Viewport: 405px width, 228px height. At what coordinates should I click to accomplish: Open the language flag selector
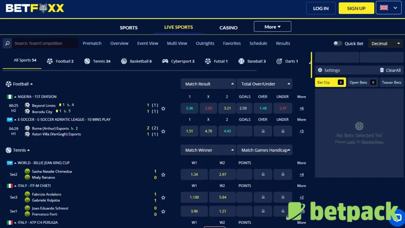(x=389, y=8)
